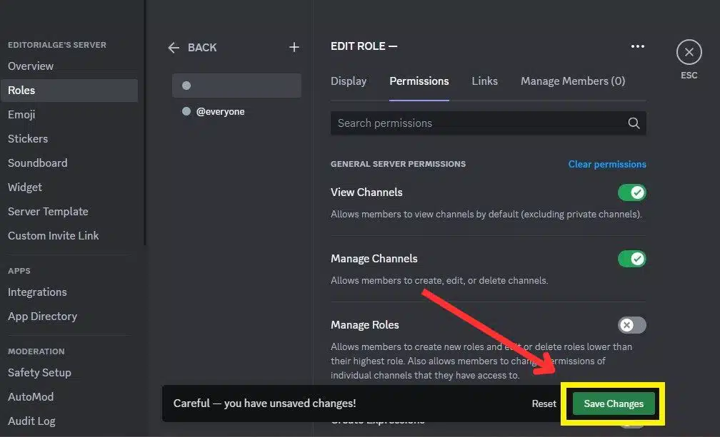The image size is (720, 437).
Task: Click Clear permissions link
Action: (606, 164)
